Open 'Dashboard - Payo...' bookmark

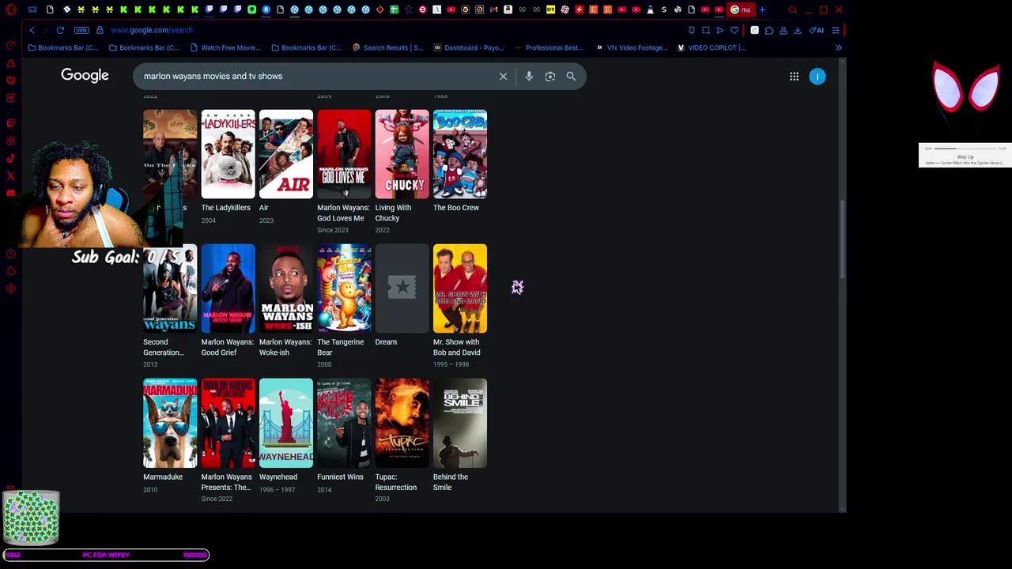click(x=469, y=47)
